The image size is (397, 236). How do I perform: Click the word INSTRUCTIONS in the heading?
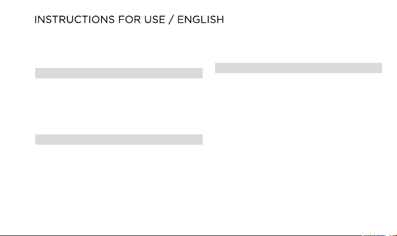click(x=75, y=20)
